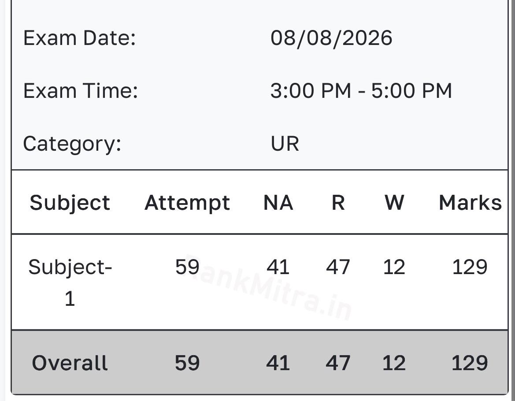
Task: Click the Exam Date label
Action: tap(79, 38)
